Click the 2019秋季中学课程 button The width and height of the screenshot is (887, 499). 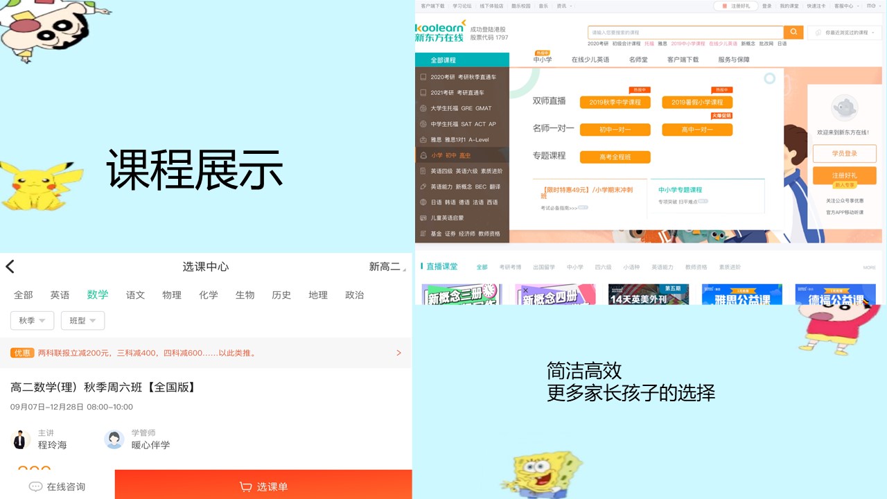coord(615,102)
